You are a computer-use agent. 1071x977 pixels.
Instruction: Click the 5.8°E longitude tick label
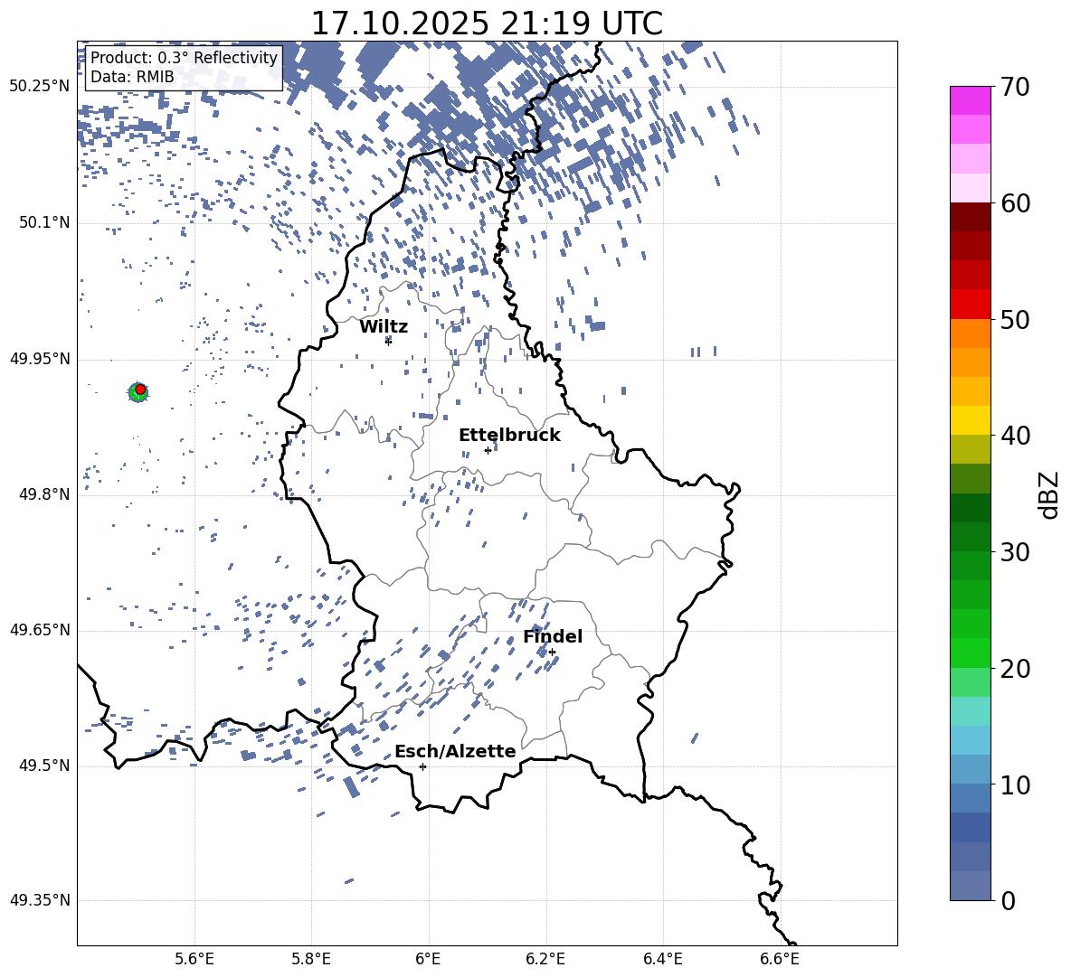(311, 960)
